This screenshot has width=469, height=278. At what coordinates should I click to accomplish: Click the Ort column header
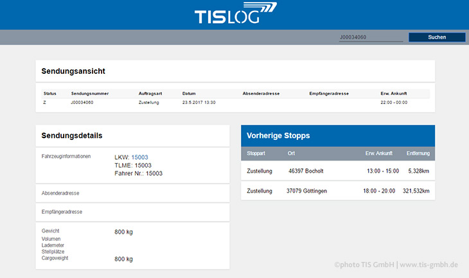click(291, 153)
